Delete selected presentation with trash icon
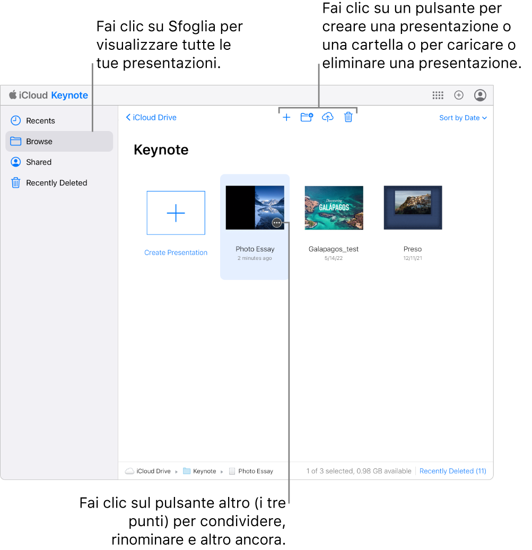The width and height of the screenshot is (532, 550). pyautogui.click(x=348, y=117)
